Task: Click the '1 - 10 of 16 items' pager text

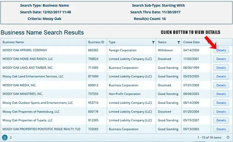Action: 209,138
